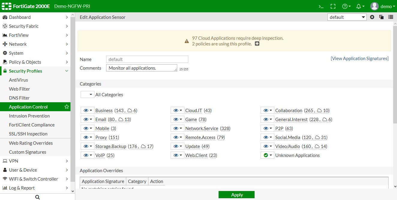Screen dimensions: 397x200
Task: Open the AntiVirus menu item
Action: pyautogui.click(x=35, y=80)
